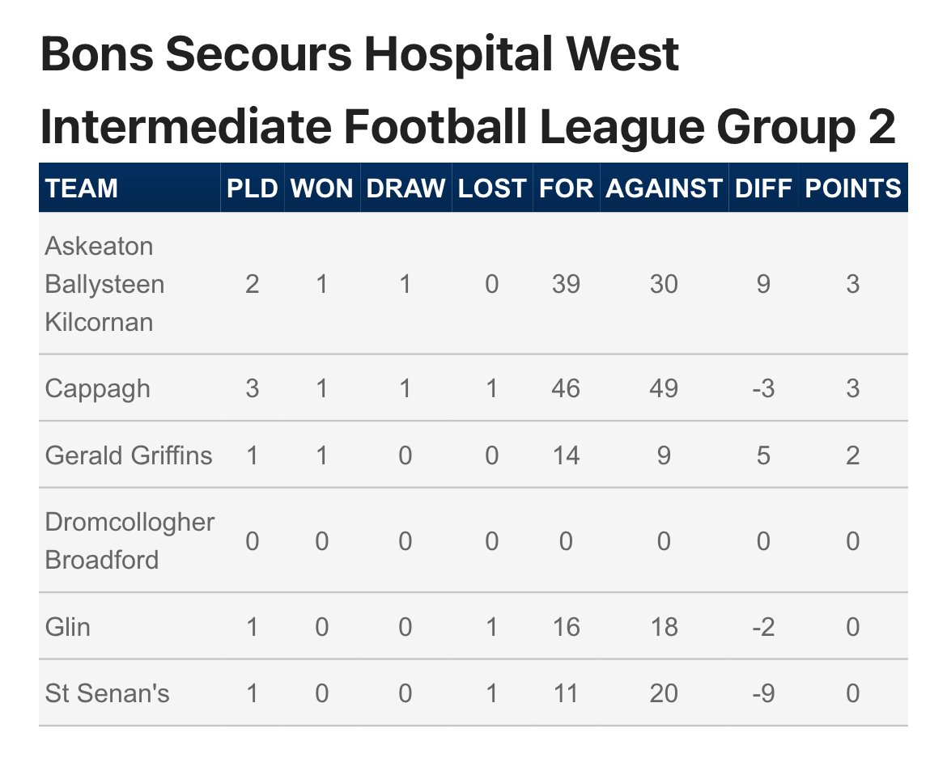The image size is (947, 775).
Task: Select the Askeaton Ballysteen Kilcornan team name
Action: (104, 284)
